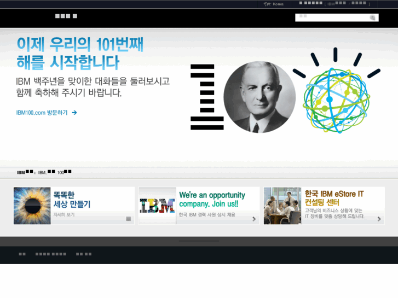Open 한국 IBM eStore IT 컨설팅 센터 link
The height and width of the screenshot is (298, 398).
click(x=334, y=198)
